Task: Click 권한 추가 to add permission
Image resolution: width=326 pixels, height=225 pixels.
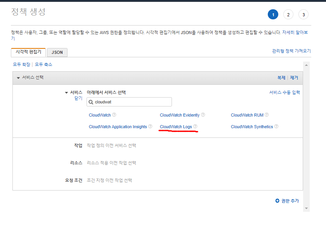Action: click(x=290, y=201)
